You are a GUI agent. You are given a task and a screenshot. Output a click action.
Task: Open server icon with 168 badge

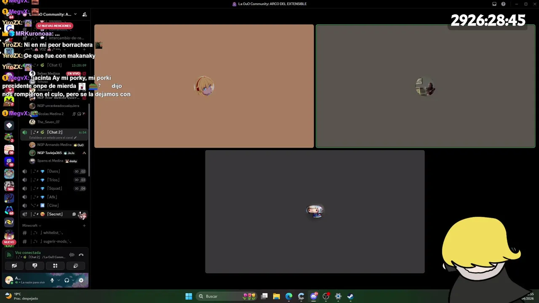point(9,186)
